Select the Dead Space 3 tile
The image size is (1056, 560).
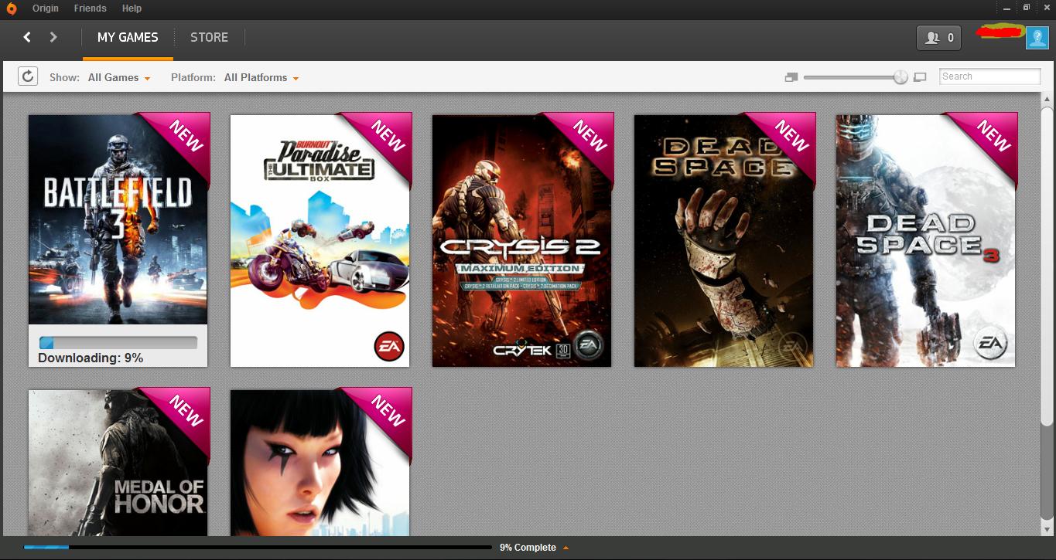[926, 240]
